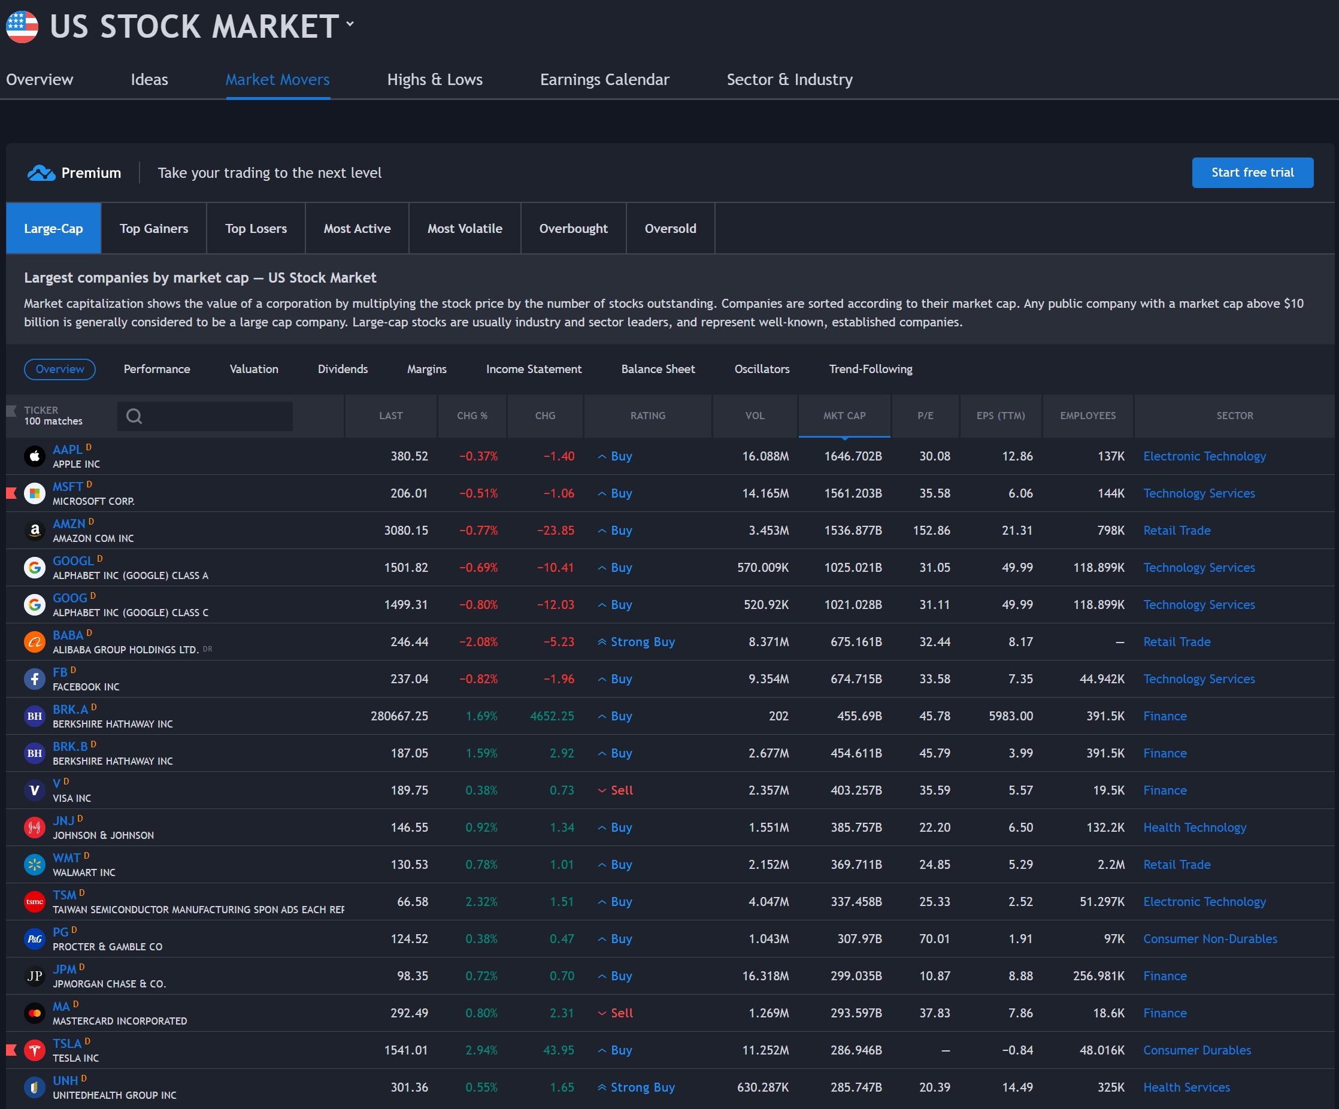Click the Start free trial button
Screen dimensions: 1339x1109
[1252, 173]
